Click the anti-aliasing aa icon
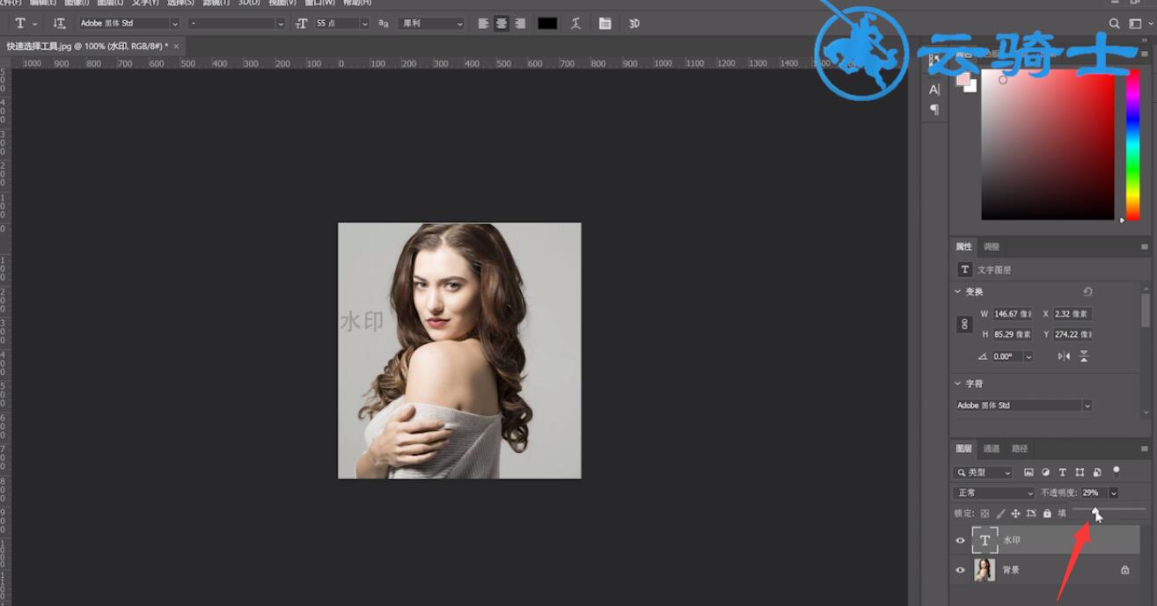 click(384, 24)
